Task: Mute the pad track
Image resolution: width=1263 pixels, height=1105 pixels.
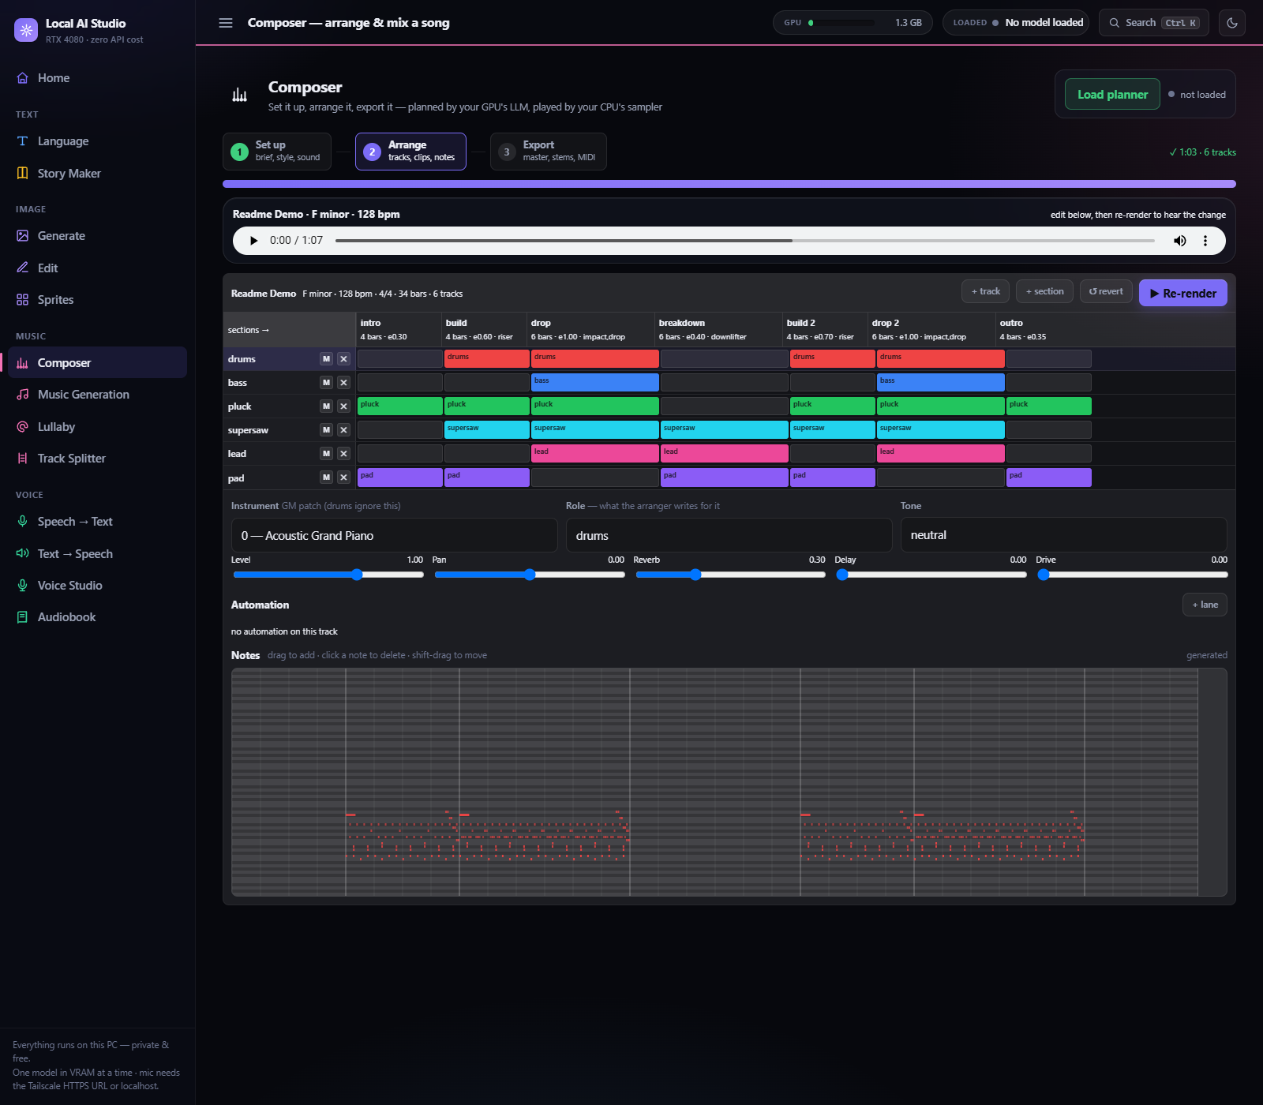Action: pos(326,478)
